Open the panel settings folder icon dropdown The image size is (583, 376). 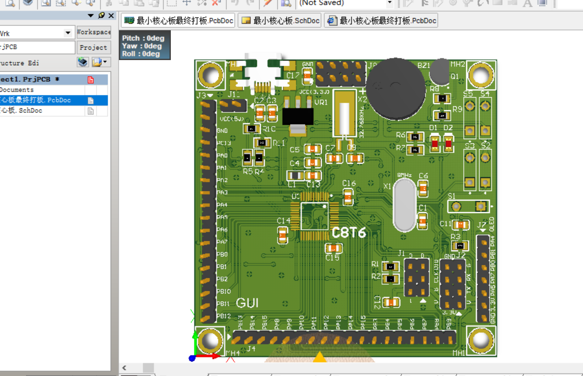100,62
